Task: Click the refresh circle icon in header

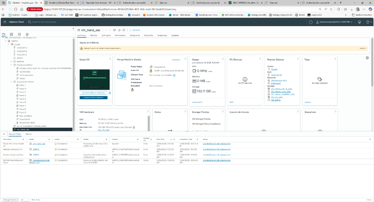Action: pyautogui.click(x=310, y=22)
